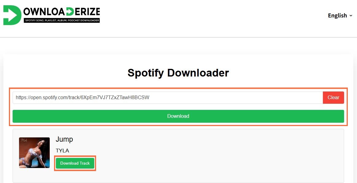This screenshot has height=183, width=357.
Task: Click the Spotify Downloader heading
Action: (x=178, y=73)
